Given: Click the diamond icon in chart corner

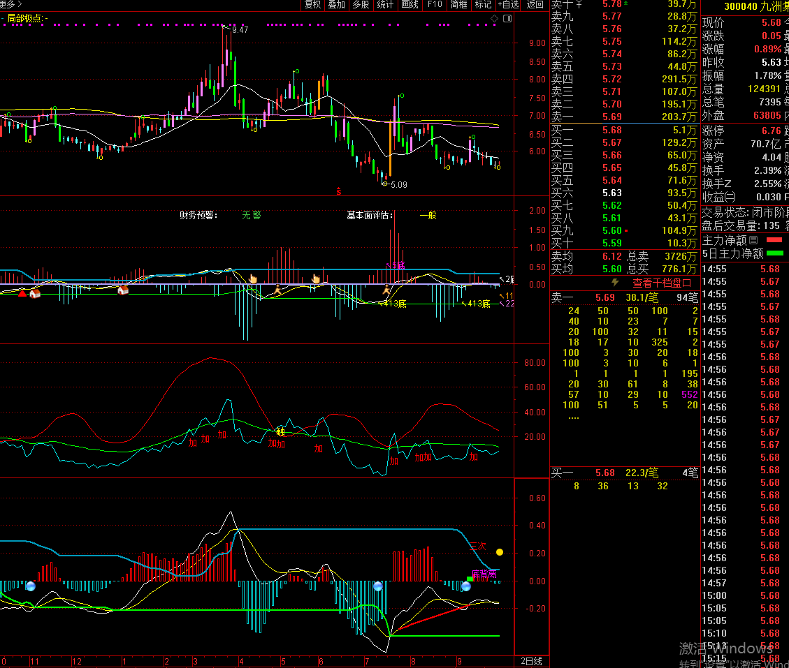Looking at the screenshot, I should tap(495, 19).
